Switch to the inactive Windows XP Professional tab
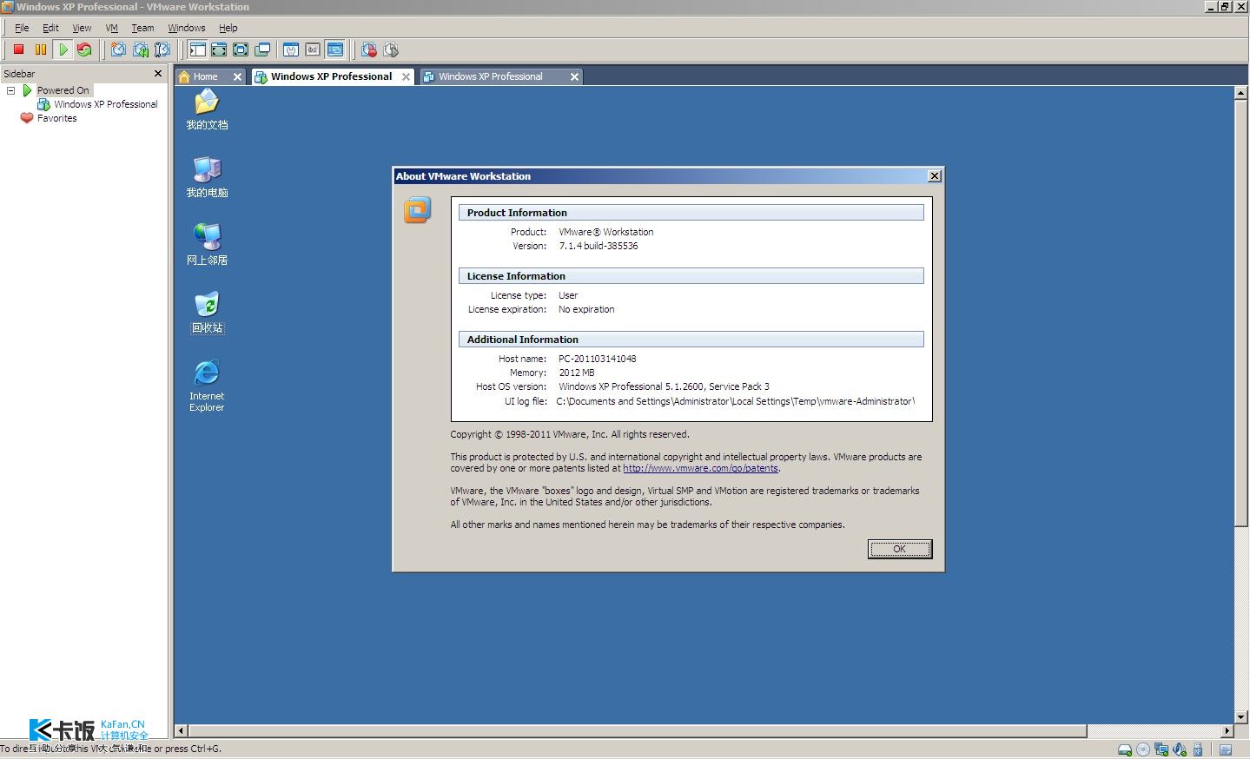The width and height of the screenshot is (1250, 759). [x=491, y=76]
